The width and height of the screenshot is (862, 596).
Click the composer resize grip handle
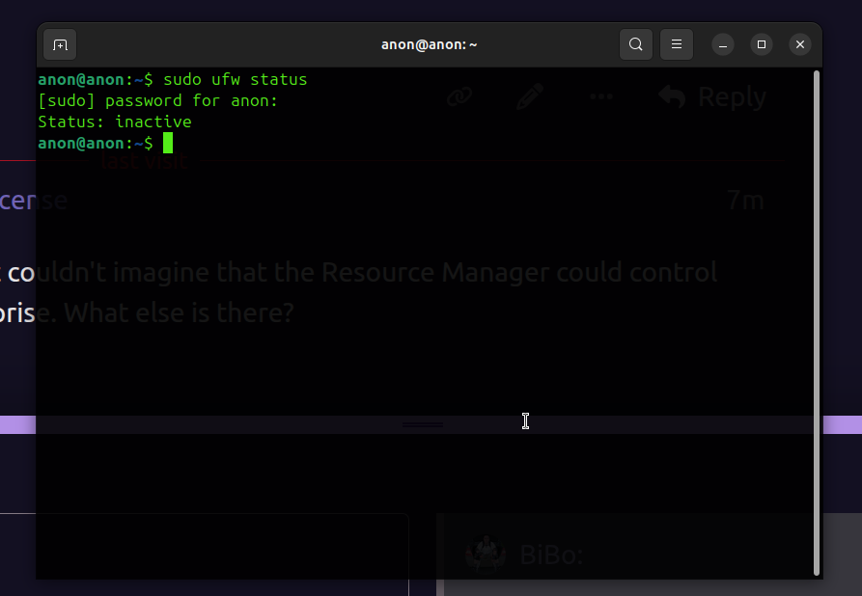(423, 424)
